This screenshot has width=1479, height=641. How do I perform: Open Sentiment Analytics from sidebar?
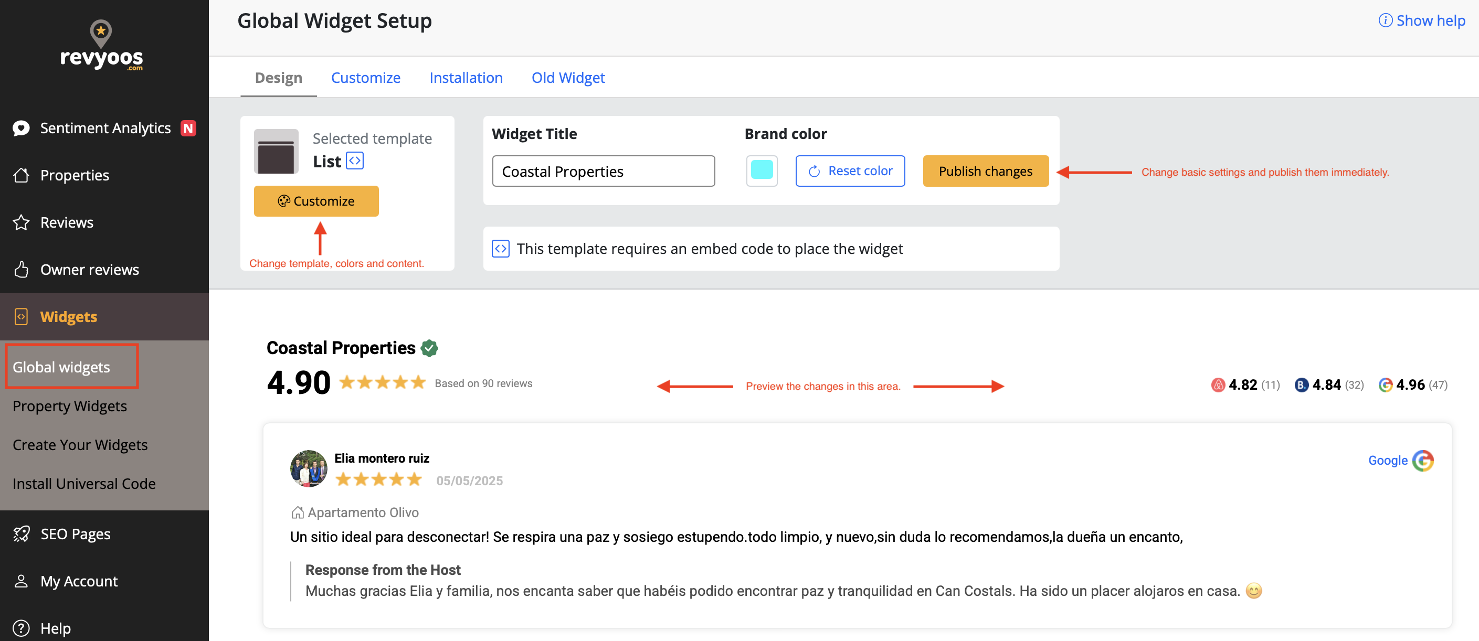click(x=105, y=128)
